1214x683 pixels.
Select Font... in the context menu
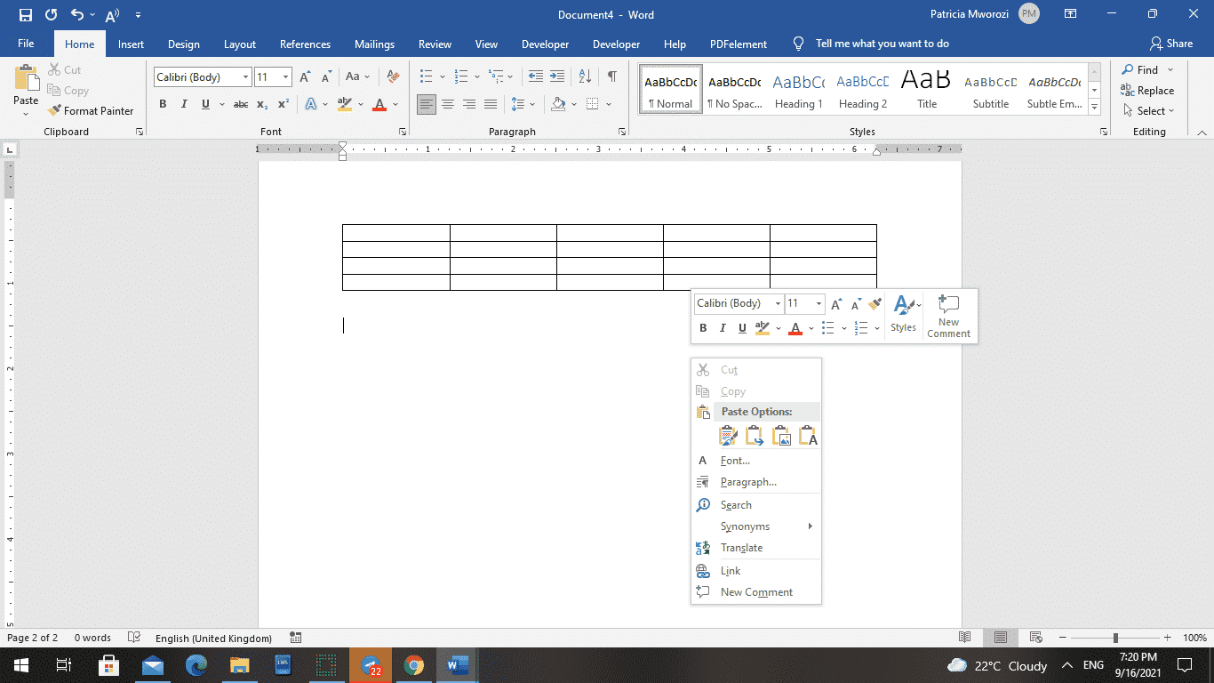(x=734, y=460)
